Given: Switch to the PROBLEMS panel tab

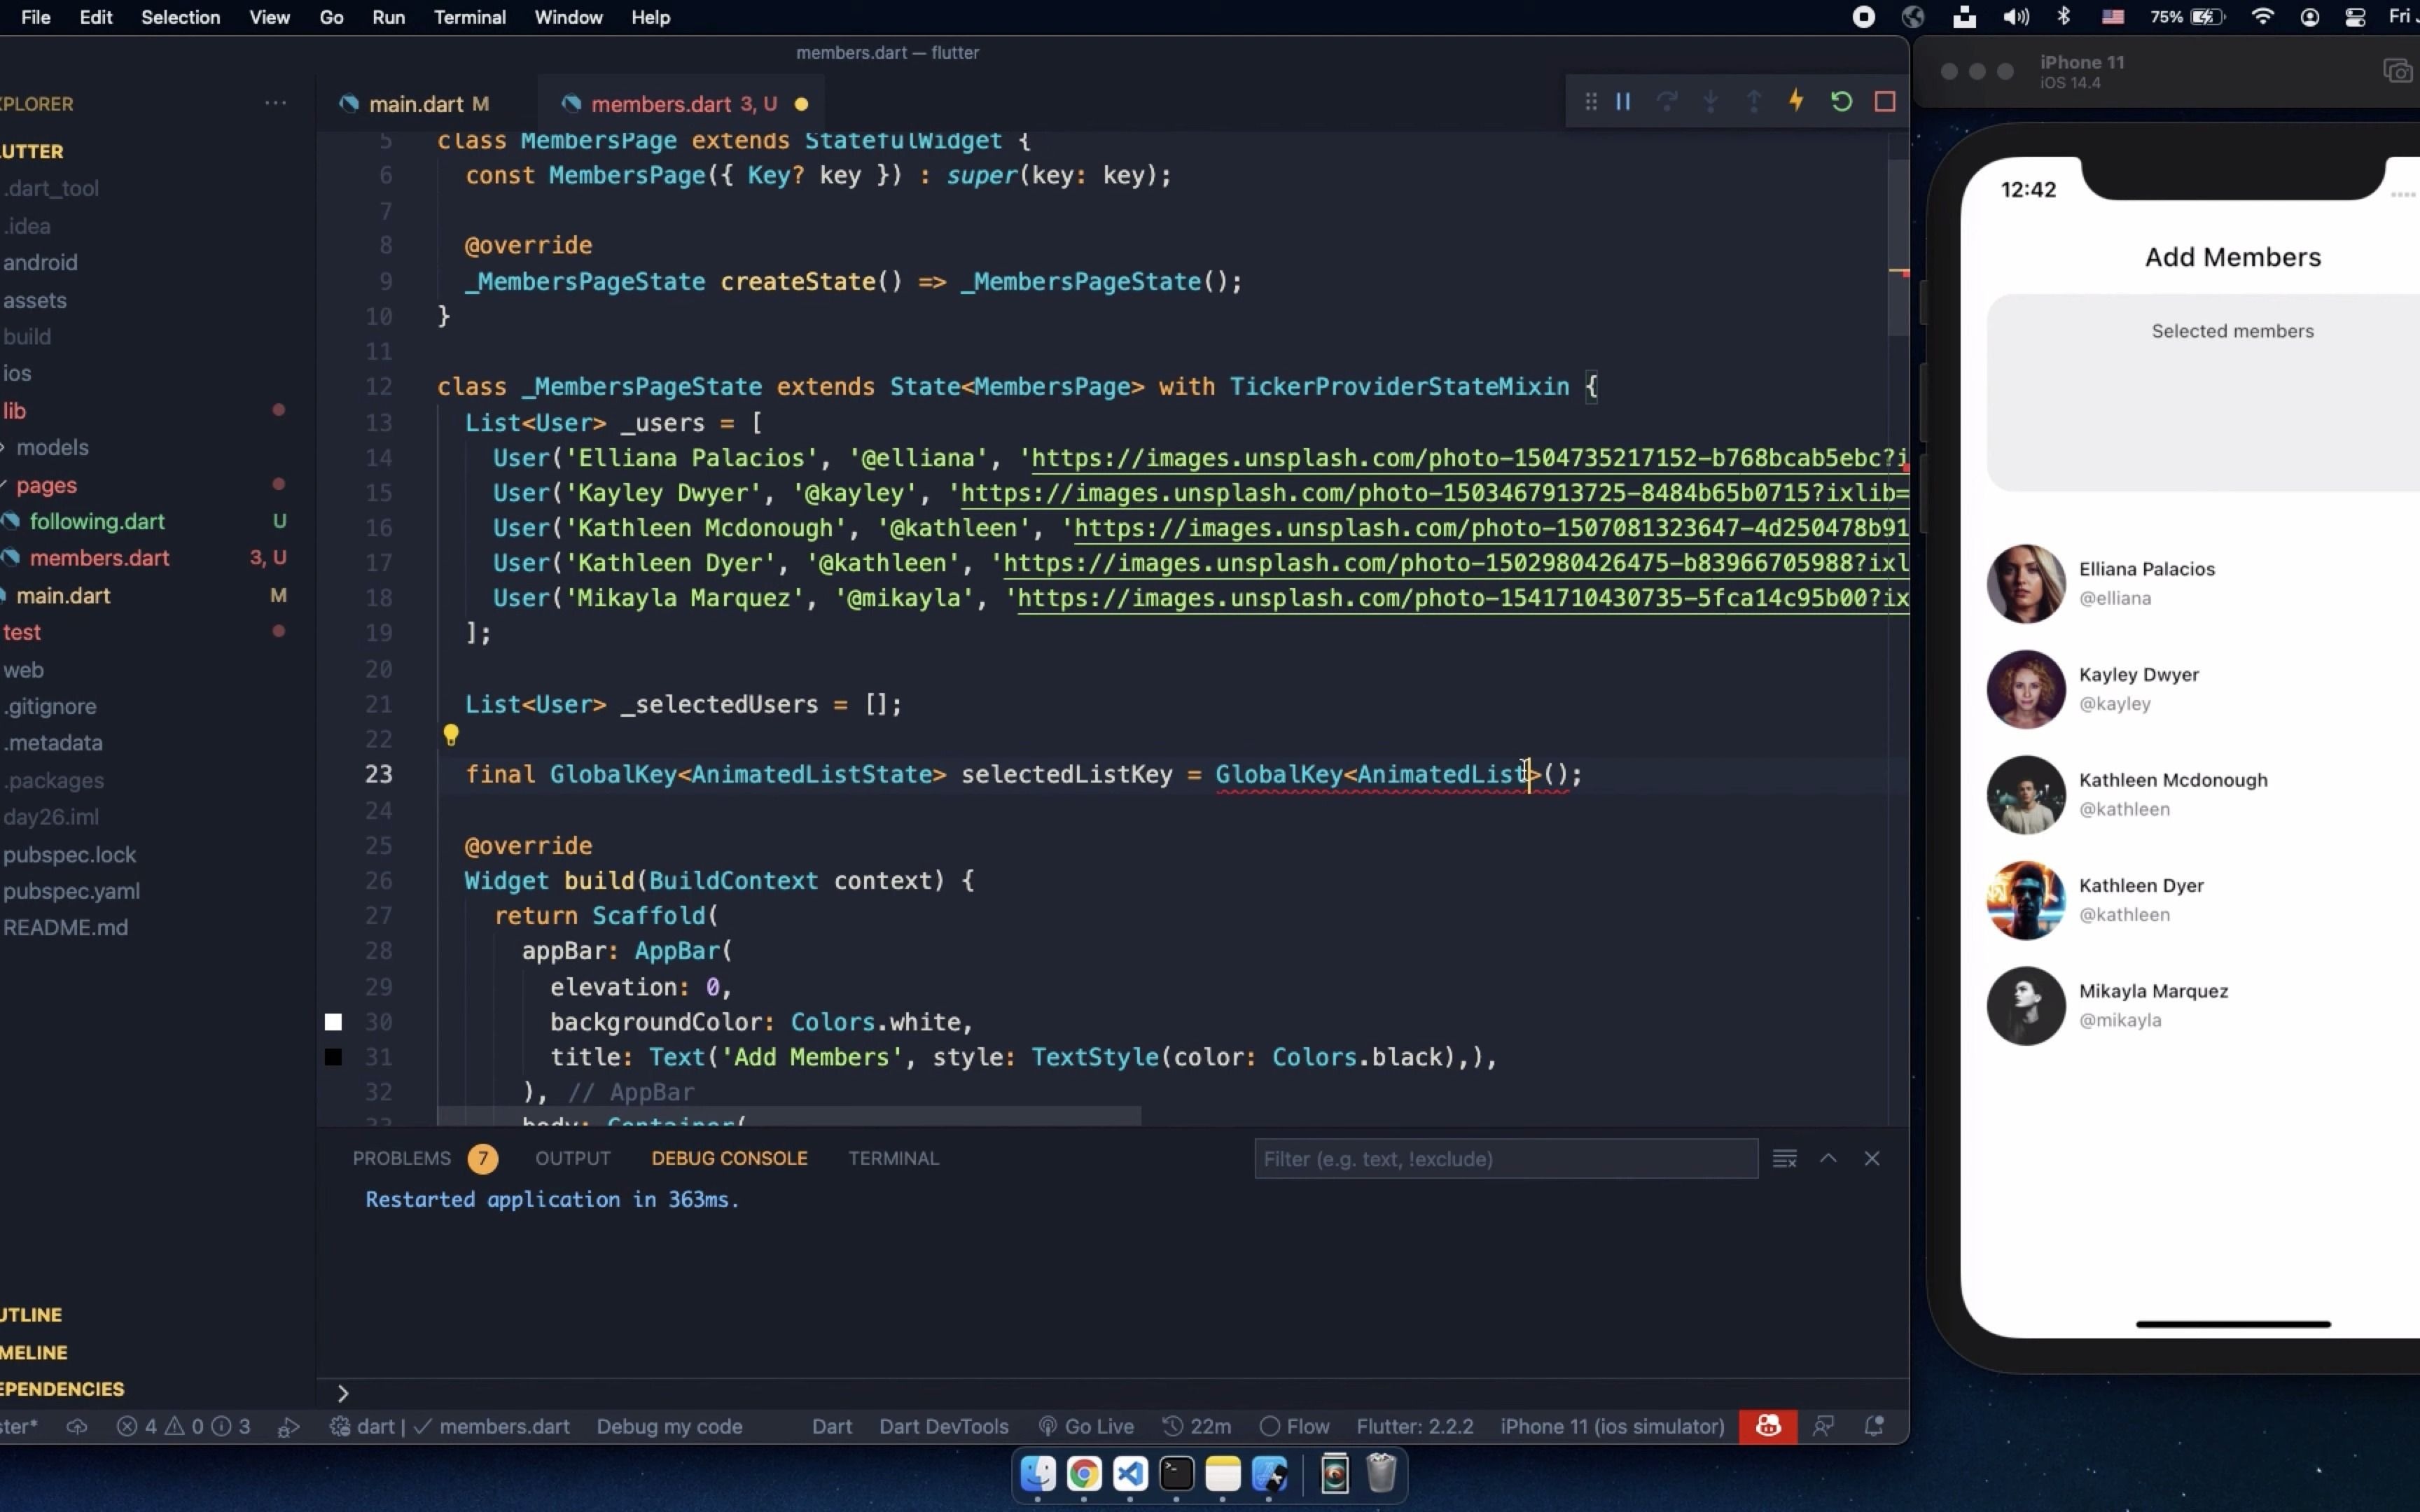Looking at the screenshot, I should 401,1158.
